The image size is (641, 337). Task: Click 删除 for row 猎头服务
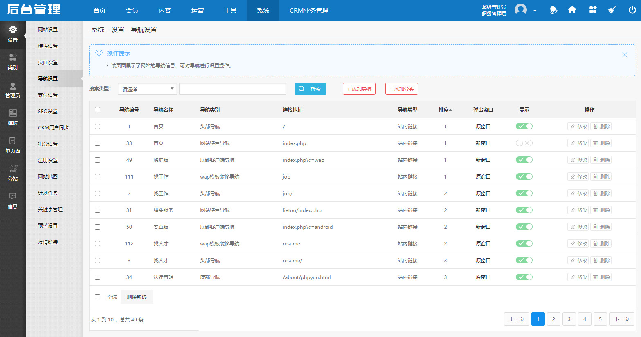tap(601, 210)
